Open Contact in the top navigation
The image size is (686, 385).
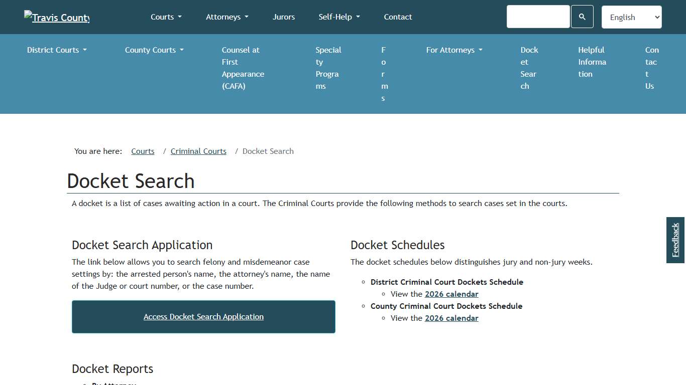398,17
